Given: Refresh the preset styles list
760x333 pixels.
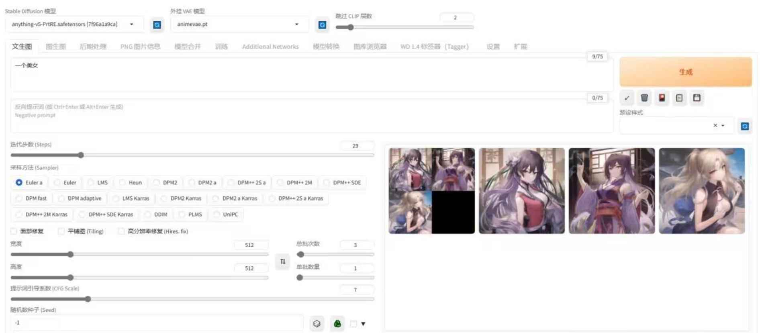Looking at the screenshot, I should pyautogui.click(x=745, y=126).
